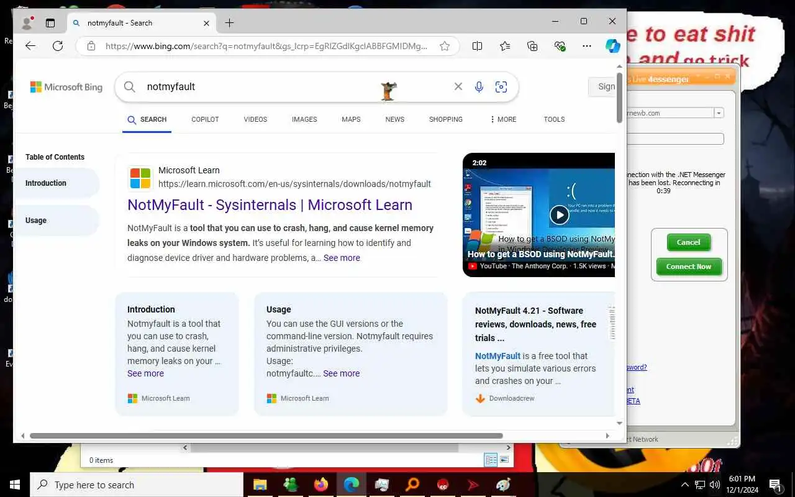Image resolution: width=795 pixels, height=497 pixels.
Task: Open Messenger from the taskbar
Action: 290,485
